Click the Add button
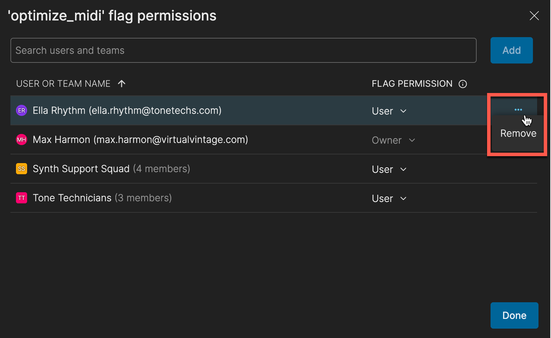Viewport: 551px width, 338px height. coord(511,50)
